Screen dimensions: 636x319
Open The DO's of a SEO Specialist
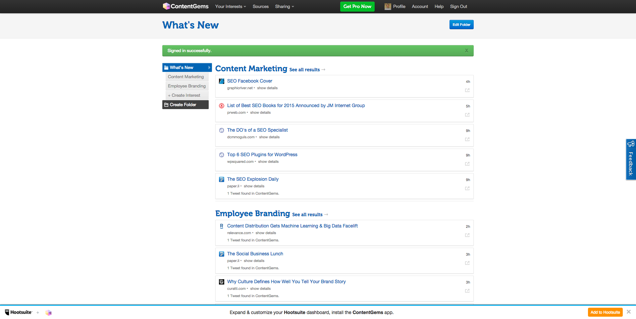(x=257, y=130)
